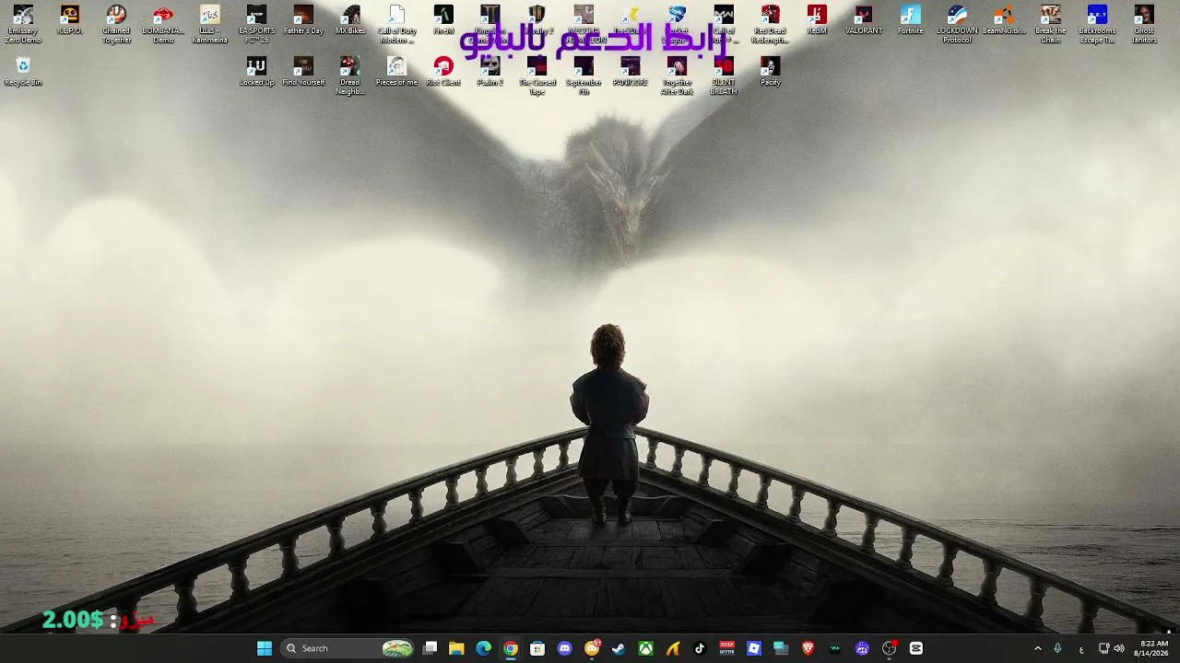Select the SILENT BREATH desktop icon
The width and height of the screenshot is (1180, 663).
click(724, 76)
